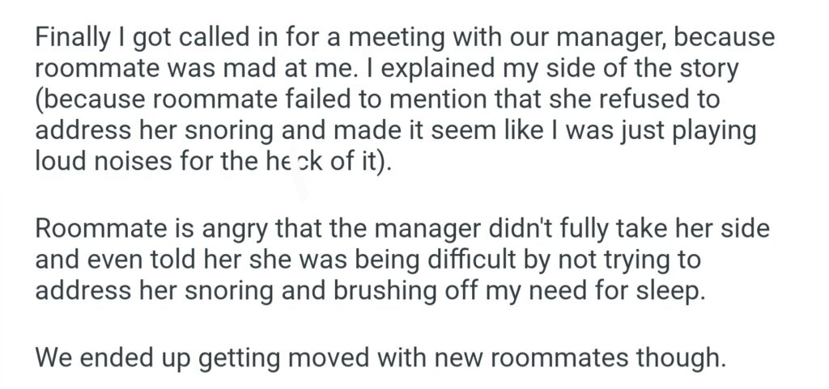The image size is (829, 389).
Task: Click the word "story" ending the second line
Action: click(704, 70)
